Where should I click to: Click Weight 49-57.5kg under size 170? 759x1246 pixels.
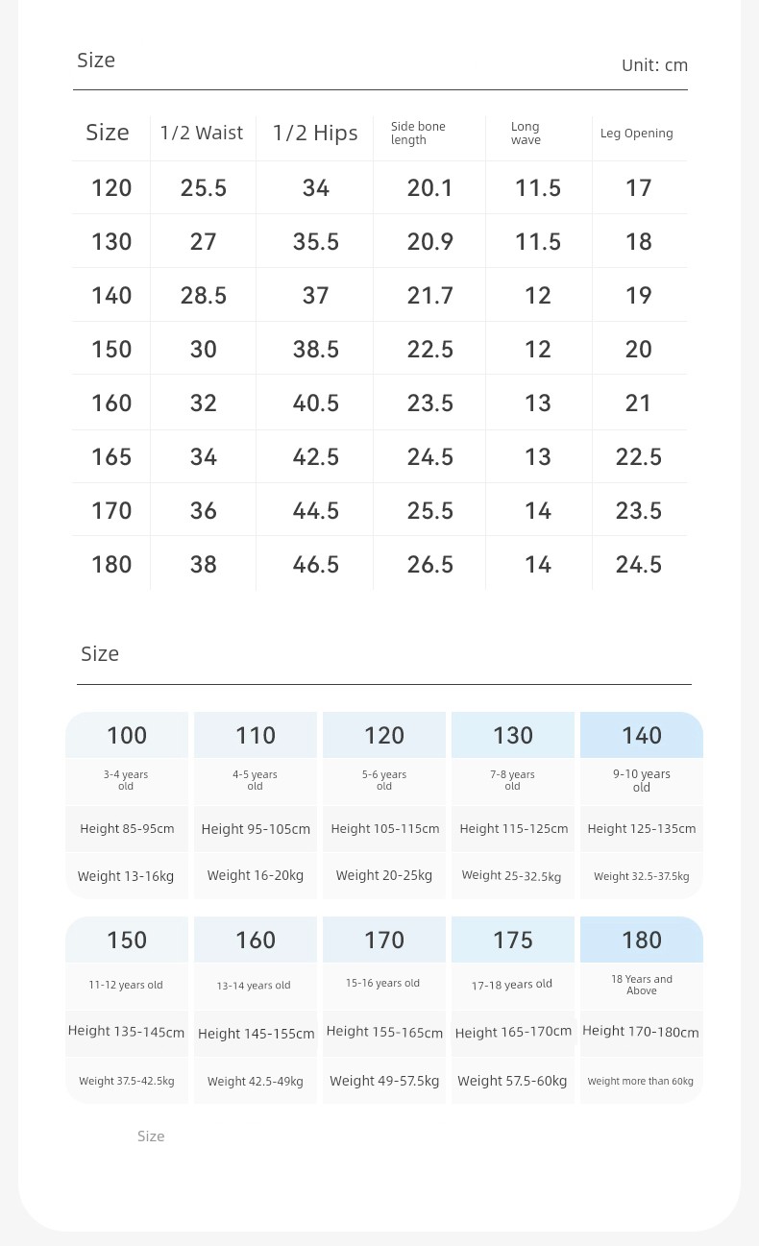pyautogui.click(x=384, y=1081)
